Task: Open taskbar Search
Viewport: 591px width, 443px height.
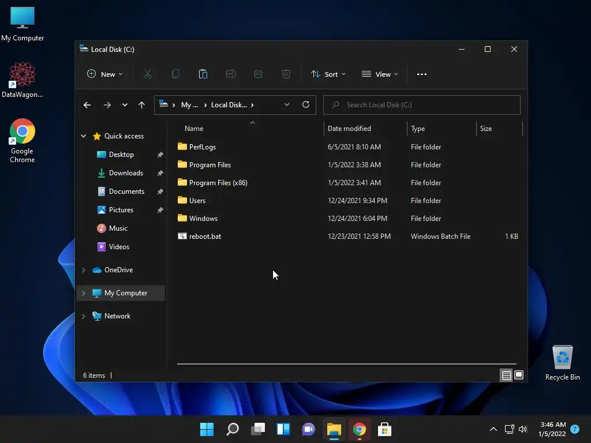Action: coord(232,429)
